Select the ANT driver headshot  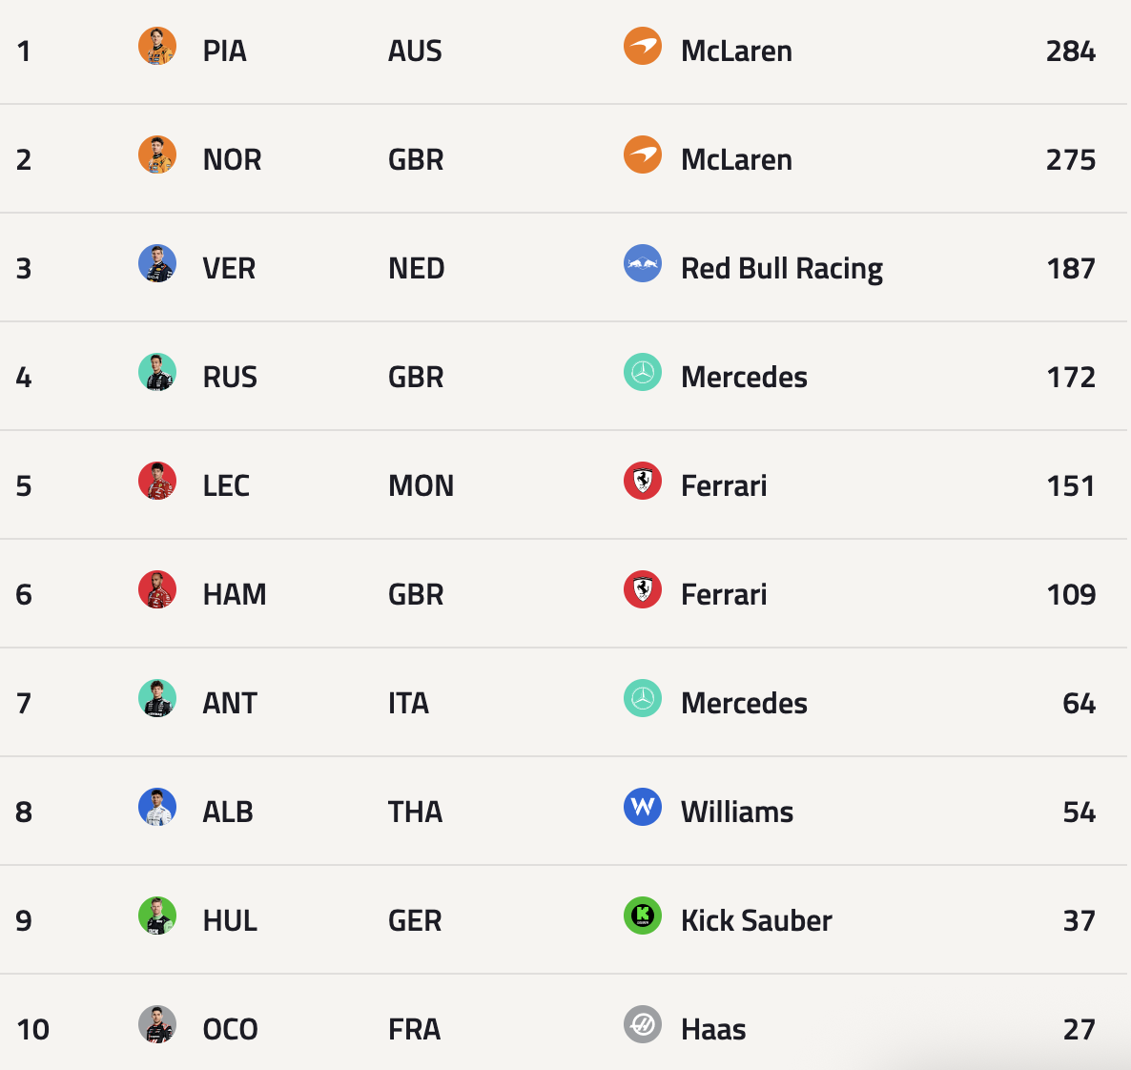click(157, 698)
